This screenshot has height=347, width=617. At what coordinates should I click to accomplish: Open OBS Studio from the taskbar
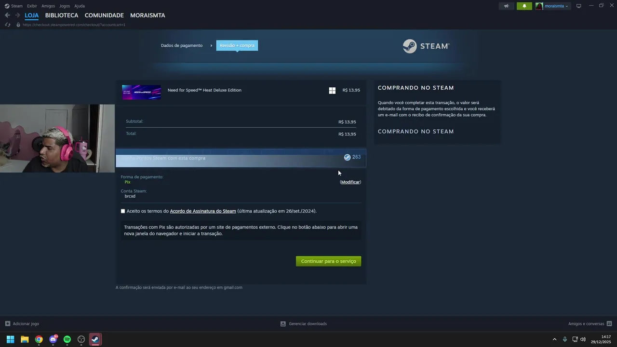click(81, 339)
